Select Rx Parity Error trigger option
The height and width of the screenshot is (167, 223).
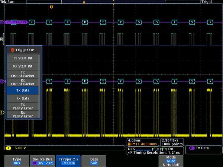(x=23, y=114)
